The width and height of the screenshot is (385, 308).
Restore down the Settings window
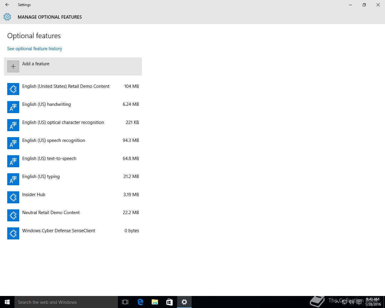[364, 5]
